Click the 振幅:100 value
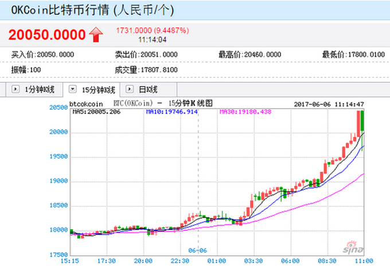 pos(26,70)
